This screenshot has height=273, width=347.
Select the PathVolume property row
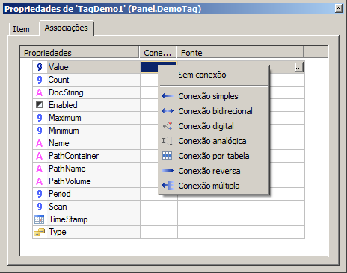[x=86, y=181]
